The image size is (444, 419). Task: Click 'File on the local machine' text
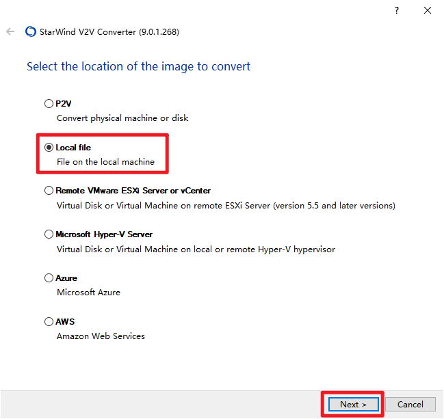105,162
